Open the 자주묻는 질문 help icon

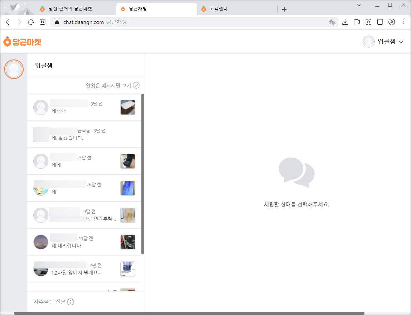(71, 302)
